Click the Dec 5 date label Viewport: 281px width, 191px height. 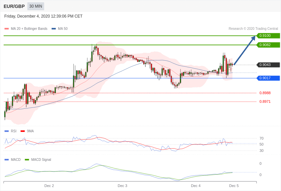(234, 186)
